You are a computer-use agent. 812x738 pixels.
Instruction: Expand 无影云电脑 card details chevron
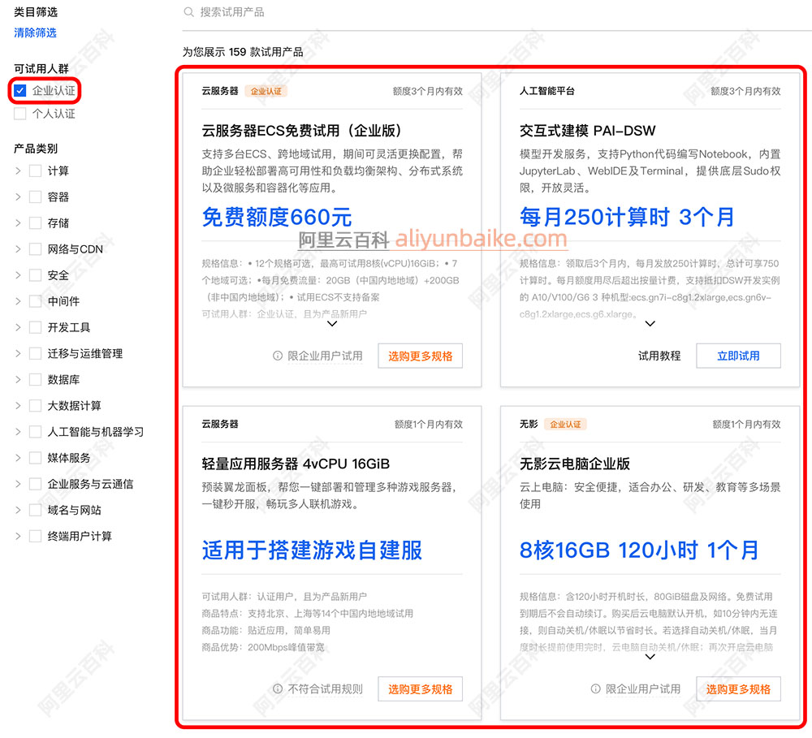(x=650, y=657)
